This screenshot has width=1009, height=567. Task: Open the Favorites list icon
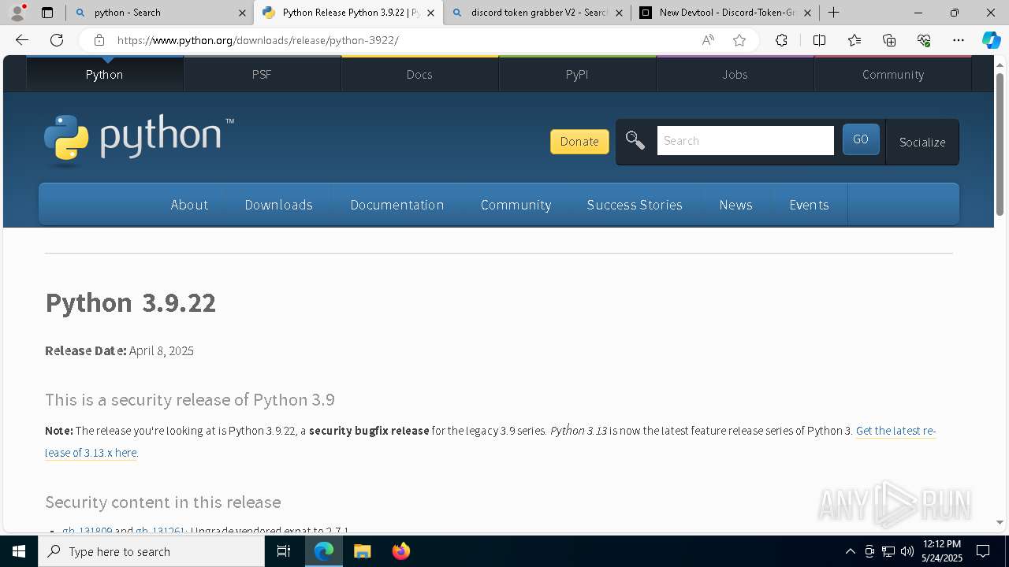(854, 40)
